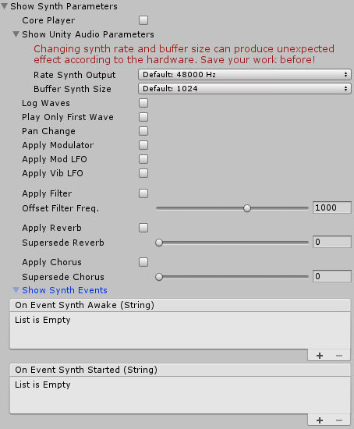Enable Pan Change checkbox
Screen dimensions: 354x429
[143, 131]
